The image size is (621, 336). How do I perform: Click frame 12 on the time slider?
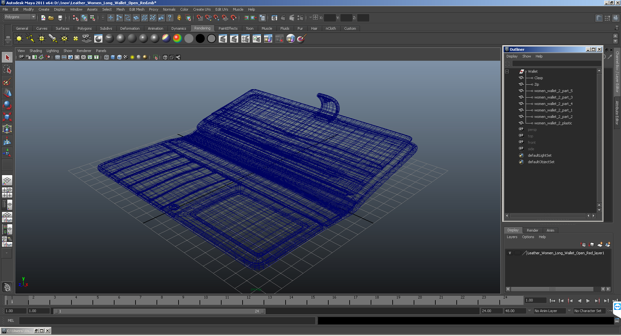coord(248,300)
